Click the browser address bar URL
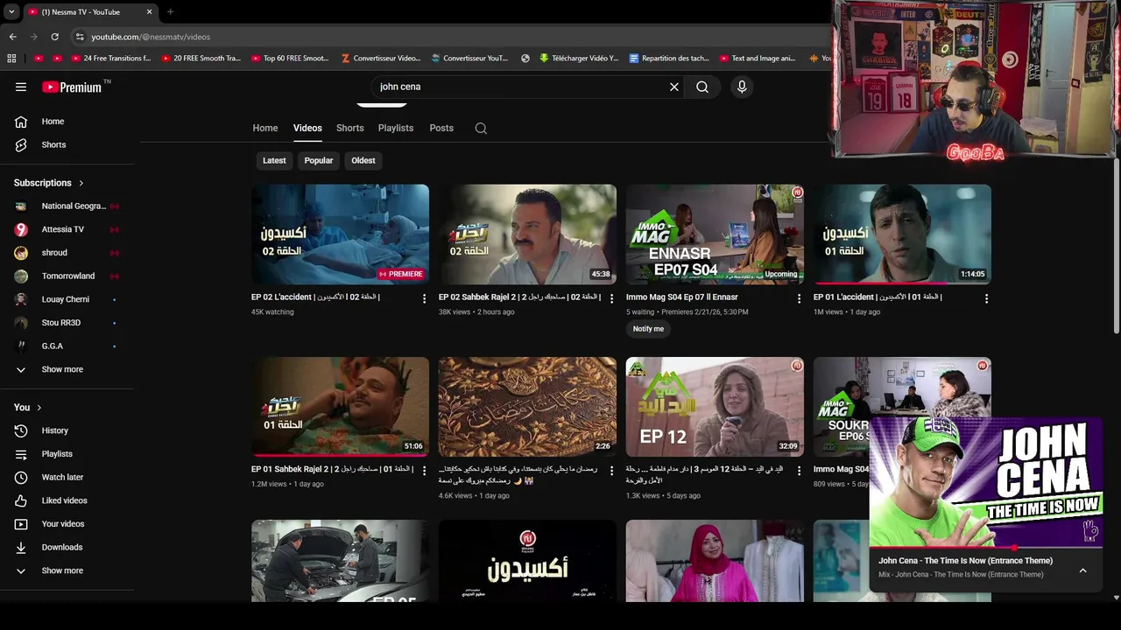The image size is (1121, 630). 151,37
